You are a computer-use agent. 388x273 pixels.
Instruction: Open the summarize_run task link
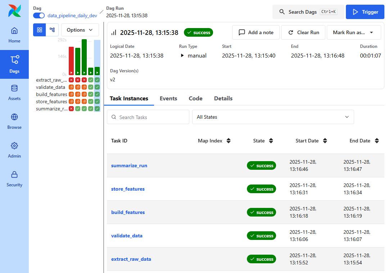click(x=129, y=166)
